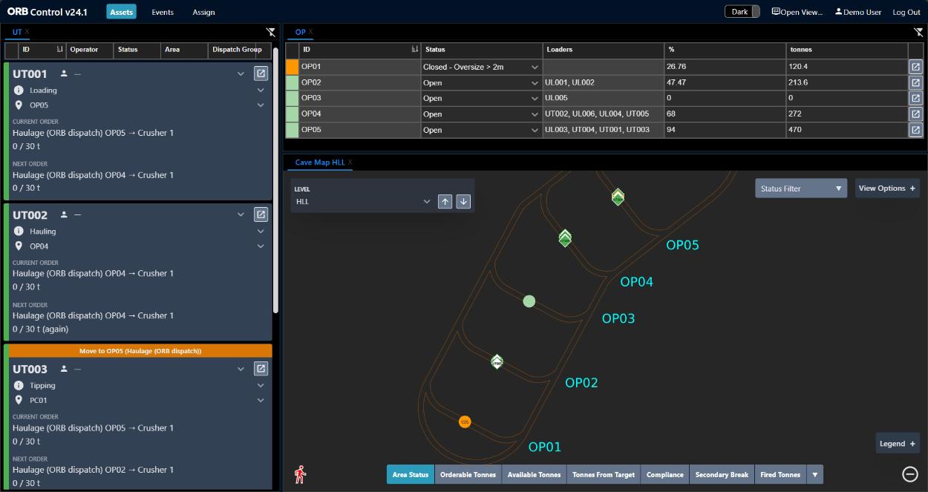Select the OP panel tab
The height and width of the screenshot is (492, 928).
pyautogui.click(x=300, y=32)
